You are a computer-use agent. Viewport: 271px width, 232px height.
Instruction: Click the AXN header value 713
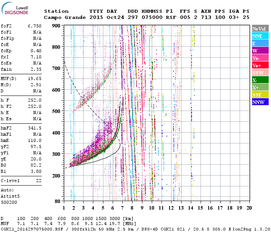[x=206, y=17]
